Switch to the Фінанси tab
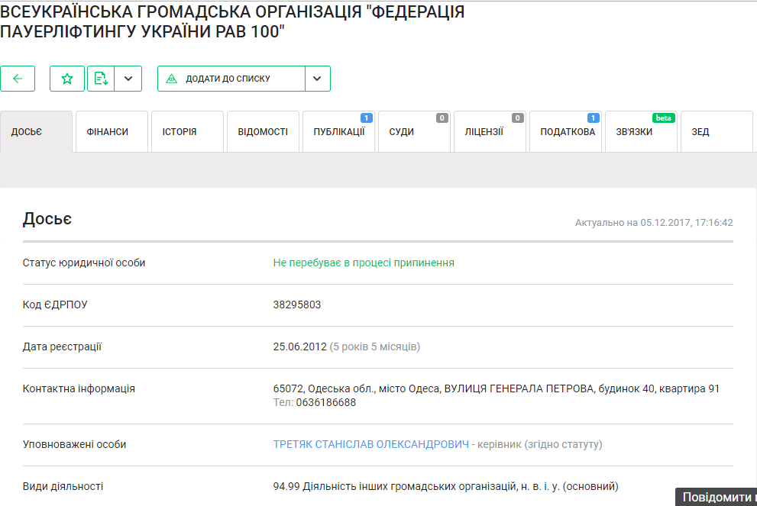This screenshot has width=757, height=506. tap(112, 132)
